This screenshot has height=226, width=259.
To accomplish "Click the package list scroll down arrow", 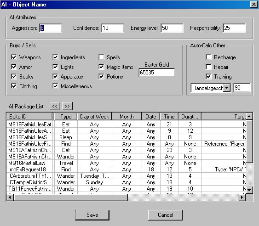I will [249, 190].
